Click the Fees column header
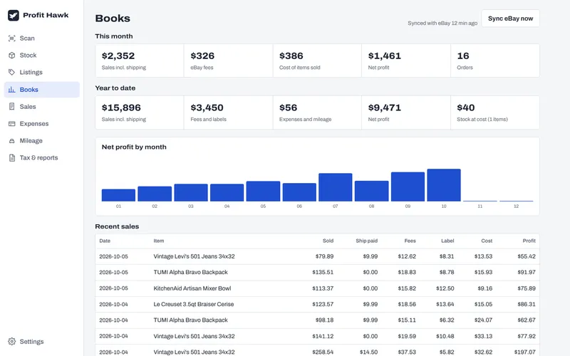This screenshot has width=570, height=356. tap(410, 241)
